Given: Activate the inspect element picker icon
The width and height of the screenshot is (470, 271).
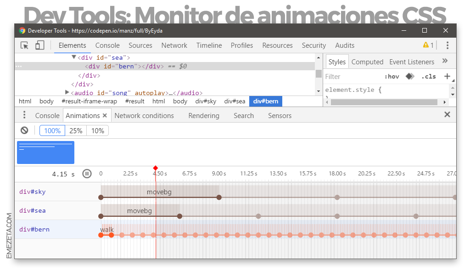Looking at the screenshot, I should coord(24,45).
